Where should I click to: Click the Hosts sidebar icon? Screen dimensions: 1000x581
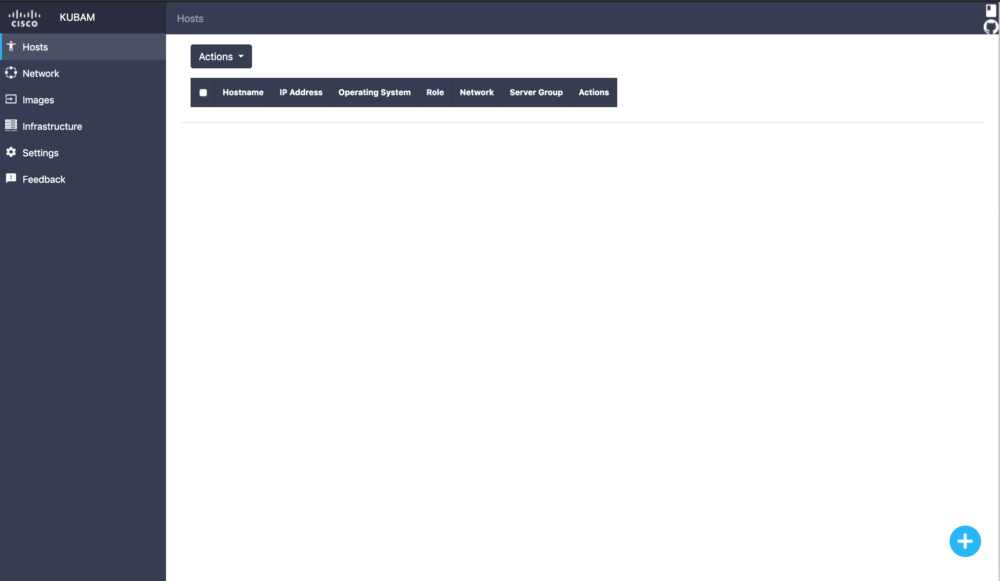pos(11,46)
